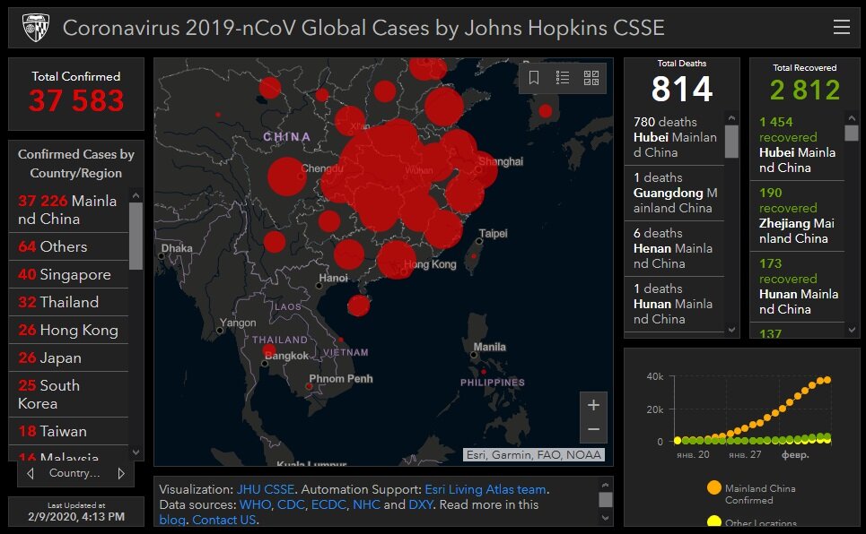866x534 pixels.
Task: Click the Esri, Garmin, FAO, NOAA attribution
Action: [534, 454]
